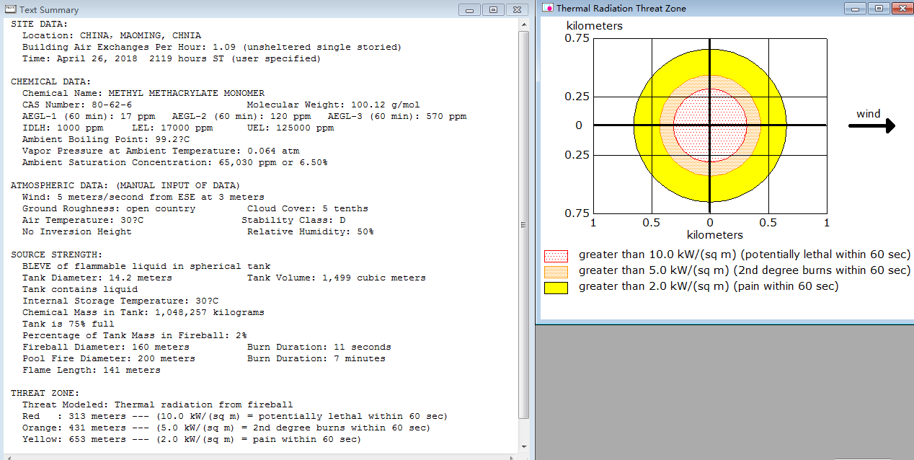914x460 pixels.
Task: Click 'Threat Modeled: Thermal radiation from fireball'
Action: coord(158,404)
